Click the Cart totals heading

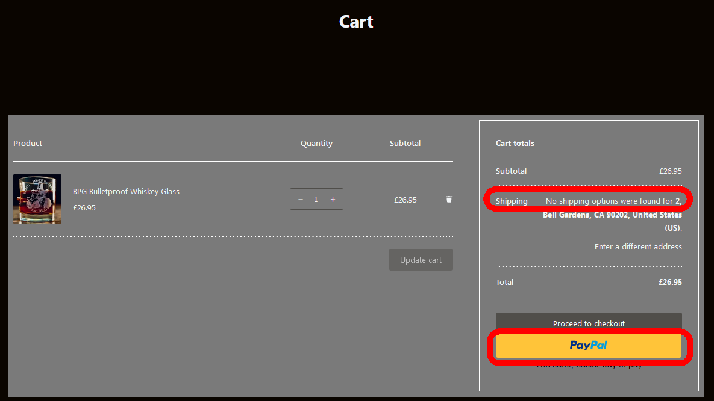click(515, 144)
